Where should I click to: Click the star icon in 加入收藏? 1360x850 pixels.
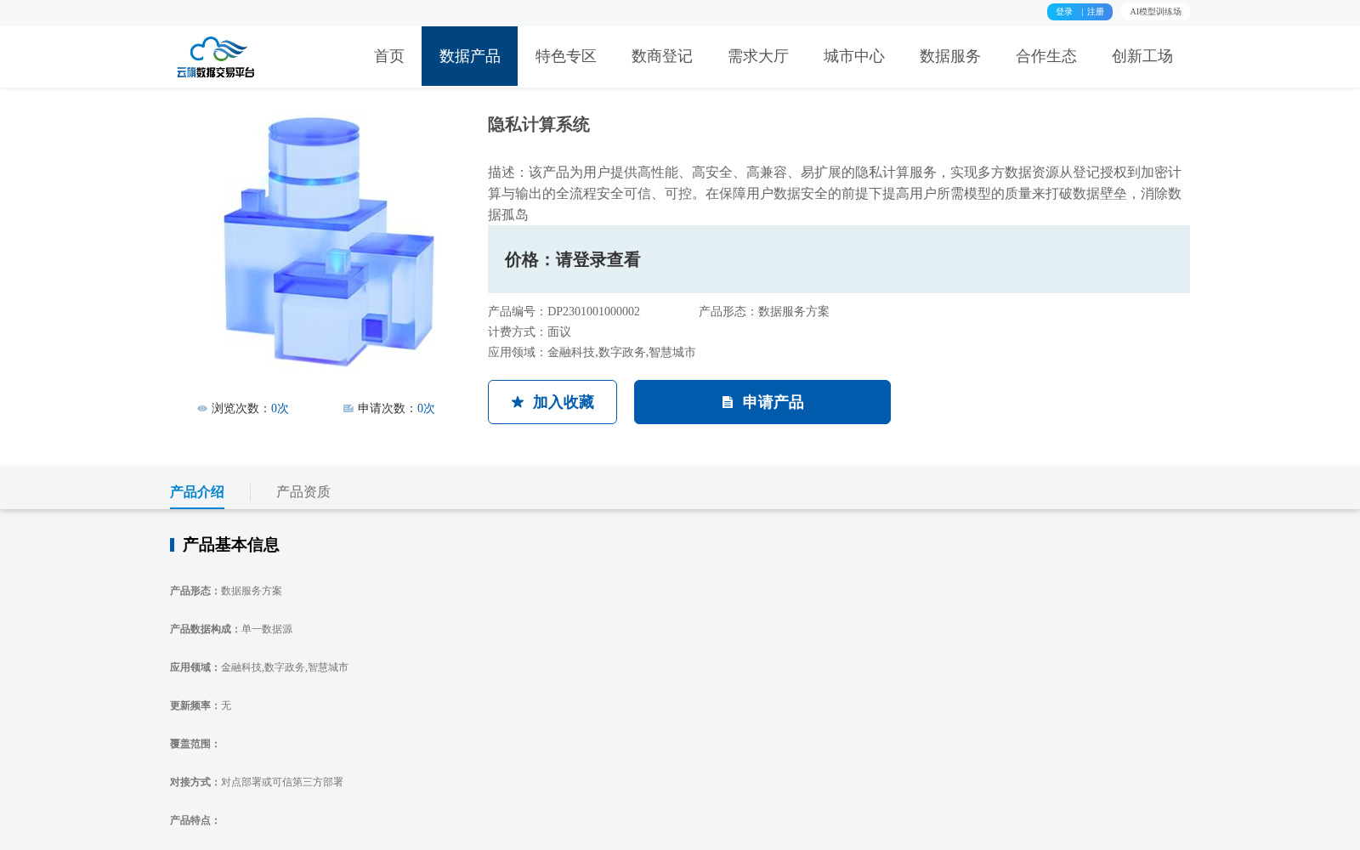tap(518, 402)
